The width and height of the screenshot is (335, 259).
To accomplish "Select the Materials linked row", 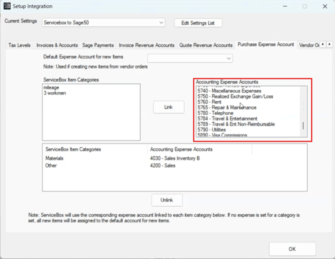I will tap(54, 158).
